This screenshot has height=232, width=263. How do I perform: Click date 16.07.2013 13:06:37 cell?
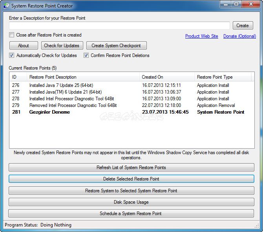(x=161, y=92)
